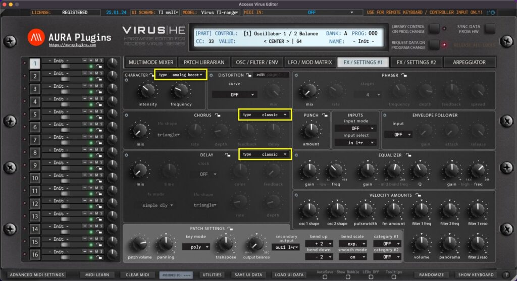The width and height of the screenshot is (517, 281).
Task: Click the Distortion section lock icon
Action: click(249, 75)
